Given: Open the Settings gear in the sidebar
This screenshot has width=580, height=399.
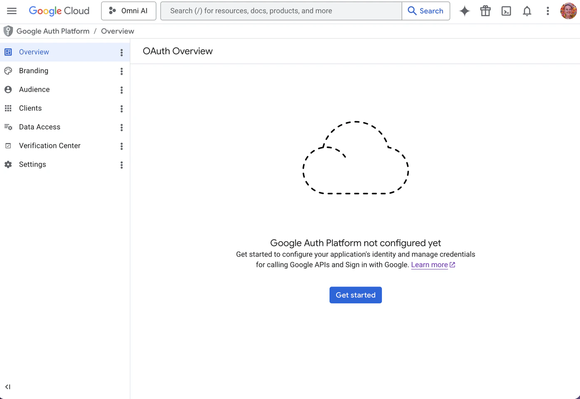Looking at the screenshot, I should pos(8,164).
